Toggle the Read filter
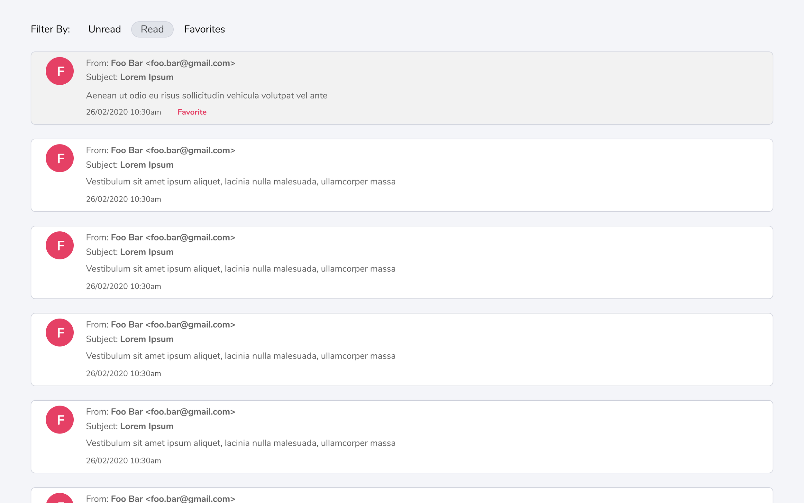This screenshot has height=503, width=804. tap(152, 29)
